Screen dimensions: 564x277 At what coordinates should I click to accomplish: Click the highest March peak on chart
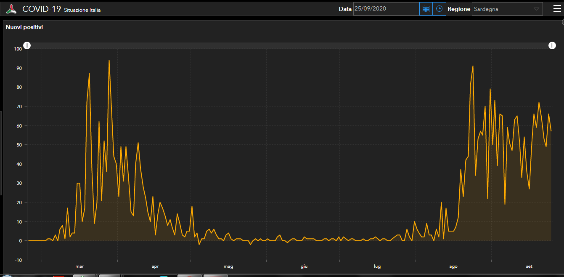[109, 60]
